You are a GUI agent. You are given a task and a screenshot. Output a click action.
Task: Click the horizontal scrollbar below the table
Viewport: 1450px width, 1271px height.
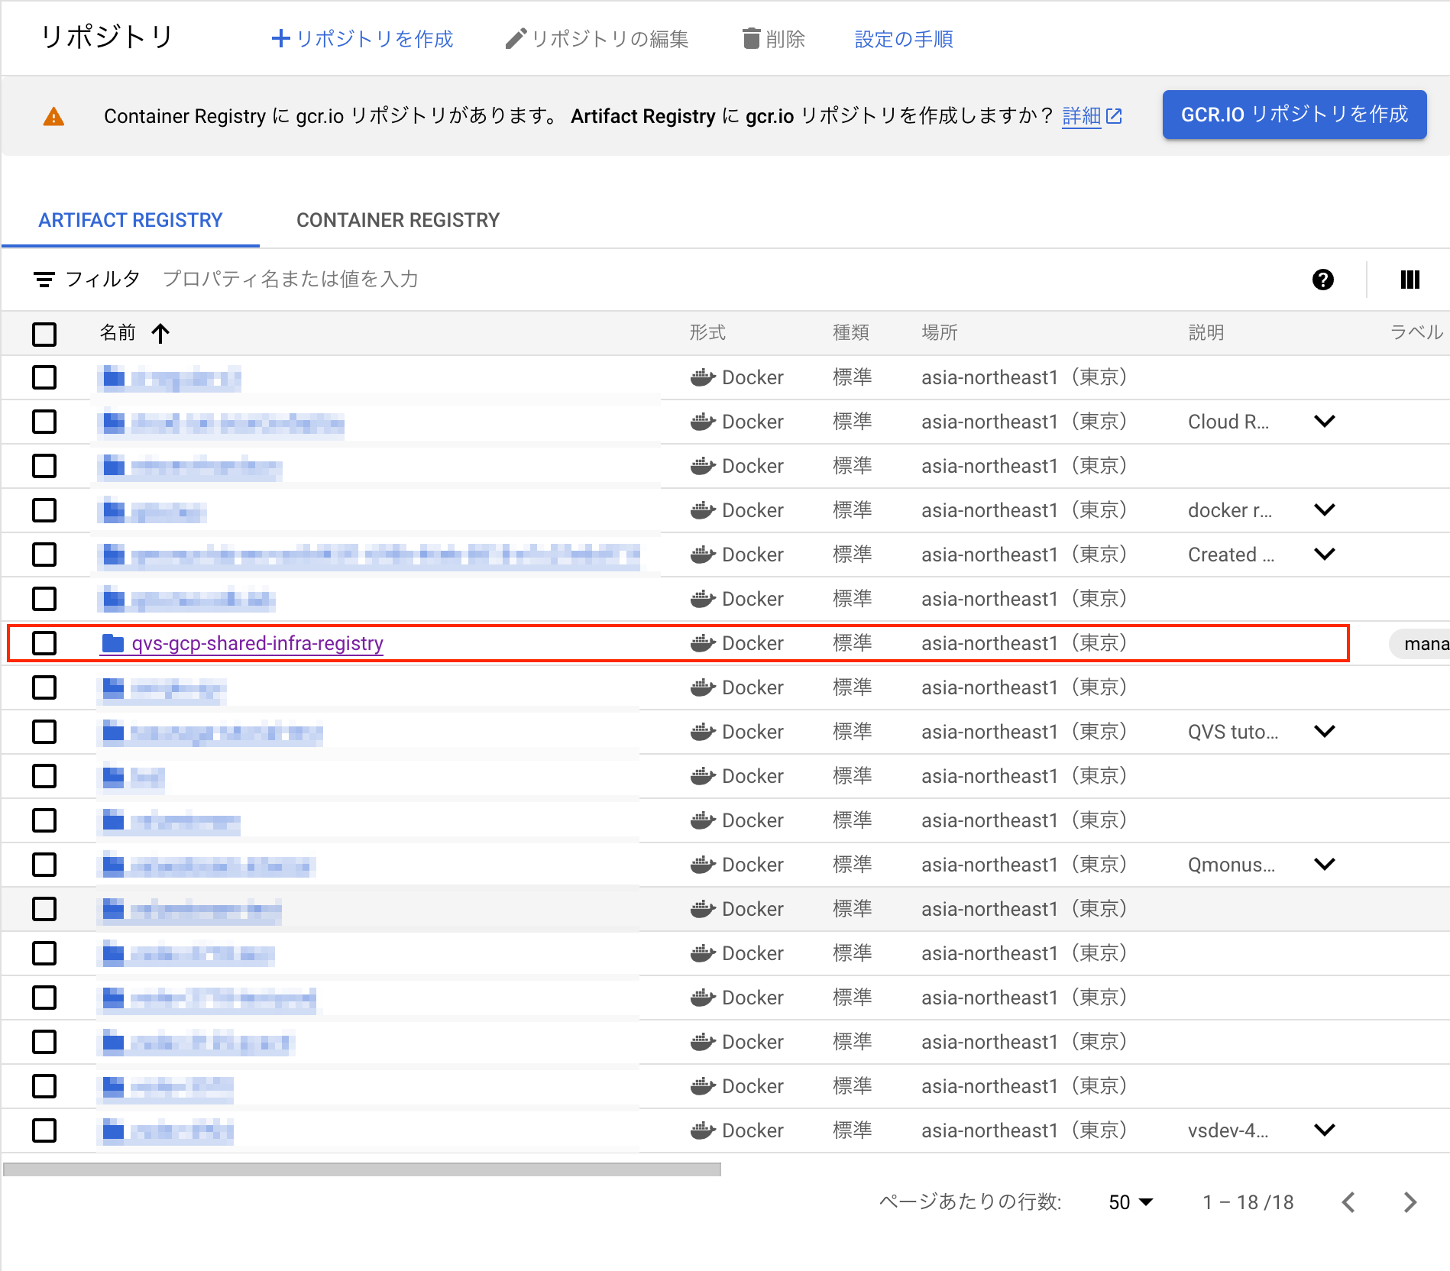click(x=362, y=1169)
